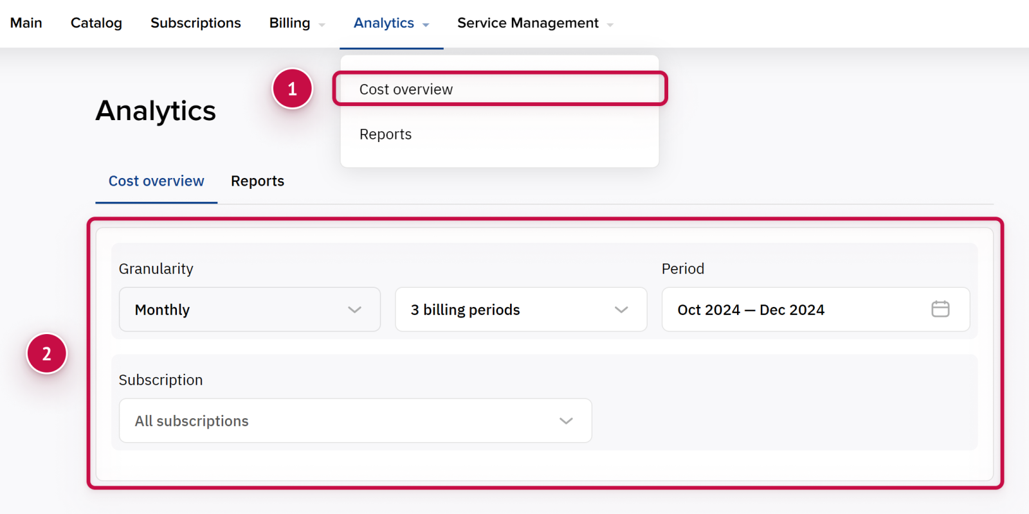Click the red number 1 badge

point(293,89)
